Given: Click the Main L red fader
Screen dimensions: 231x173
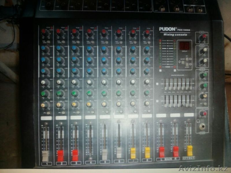Looking at the screenshot, I should [162, 152].
